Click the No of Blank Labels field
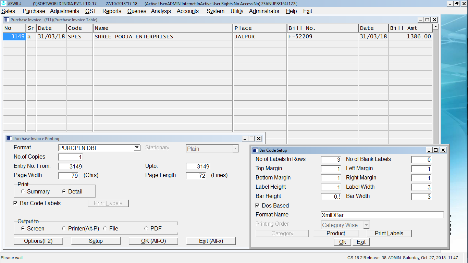468x263 pixels. pos(421,160)
